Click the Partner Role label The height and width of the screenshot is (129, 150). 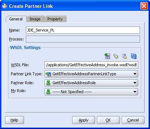click(x=22, y=83)
